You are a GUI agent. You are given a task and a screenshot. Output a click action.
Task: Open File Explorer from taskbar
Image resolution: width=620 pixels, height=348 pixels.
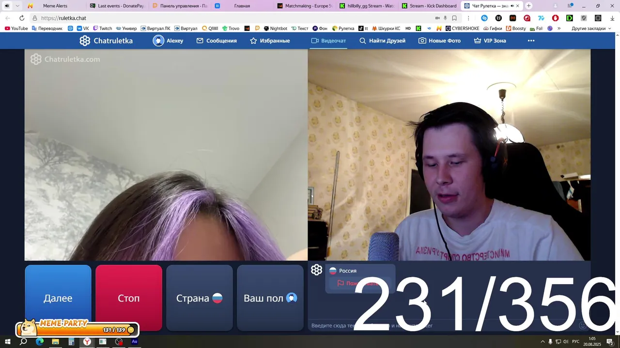[x=55, y=342]
